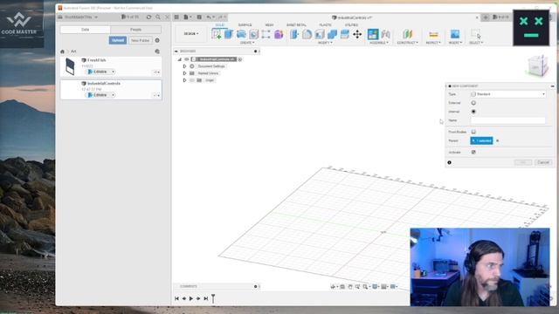Image resolution: width=559 pixels, height=314 pixels.
Task: Toggle visibility of root component
Action: click(186, 59)
